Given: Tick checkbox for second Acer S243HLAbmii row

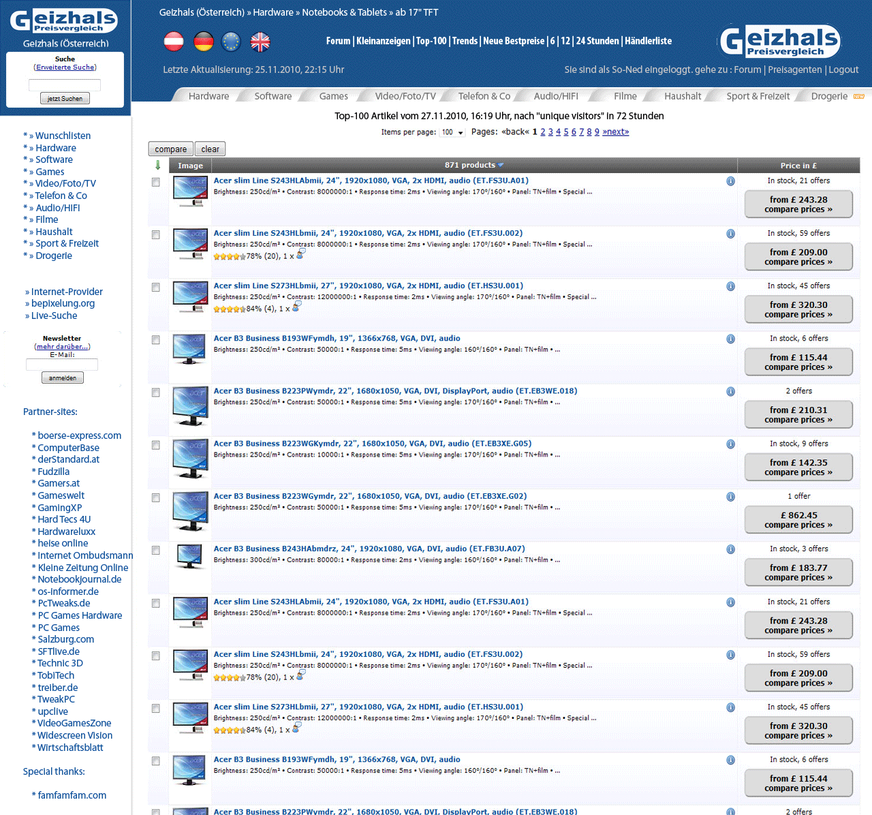Looking at the screenshot, I should (x=156, y=603).
